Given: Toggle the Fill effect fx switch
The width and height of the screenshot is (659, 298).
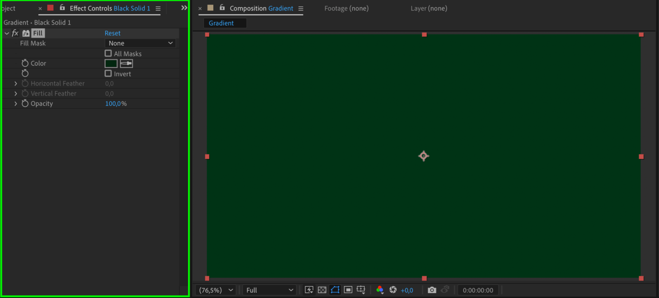Looking at the screenshot, I should coord(15,33).
